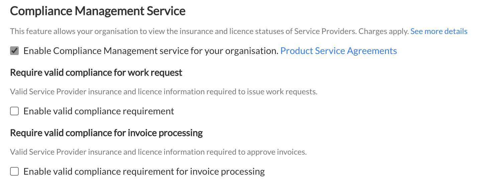
Task: Click the description starting This feature allows your organisation
Action: 209,31
